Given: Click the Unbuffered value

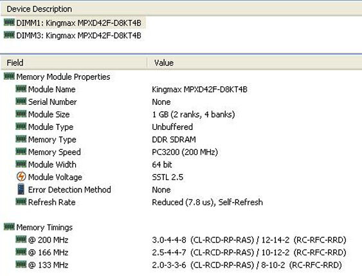Looking at the screenshot, I should pos(172,127).
